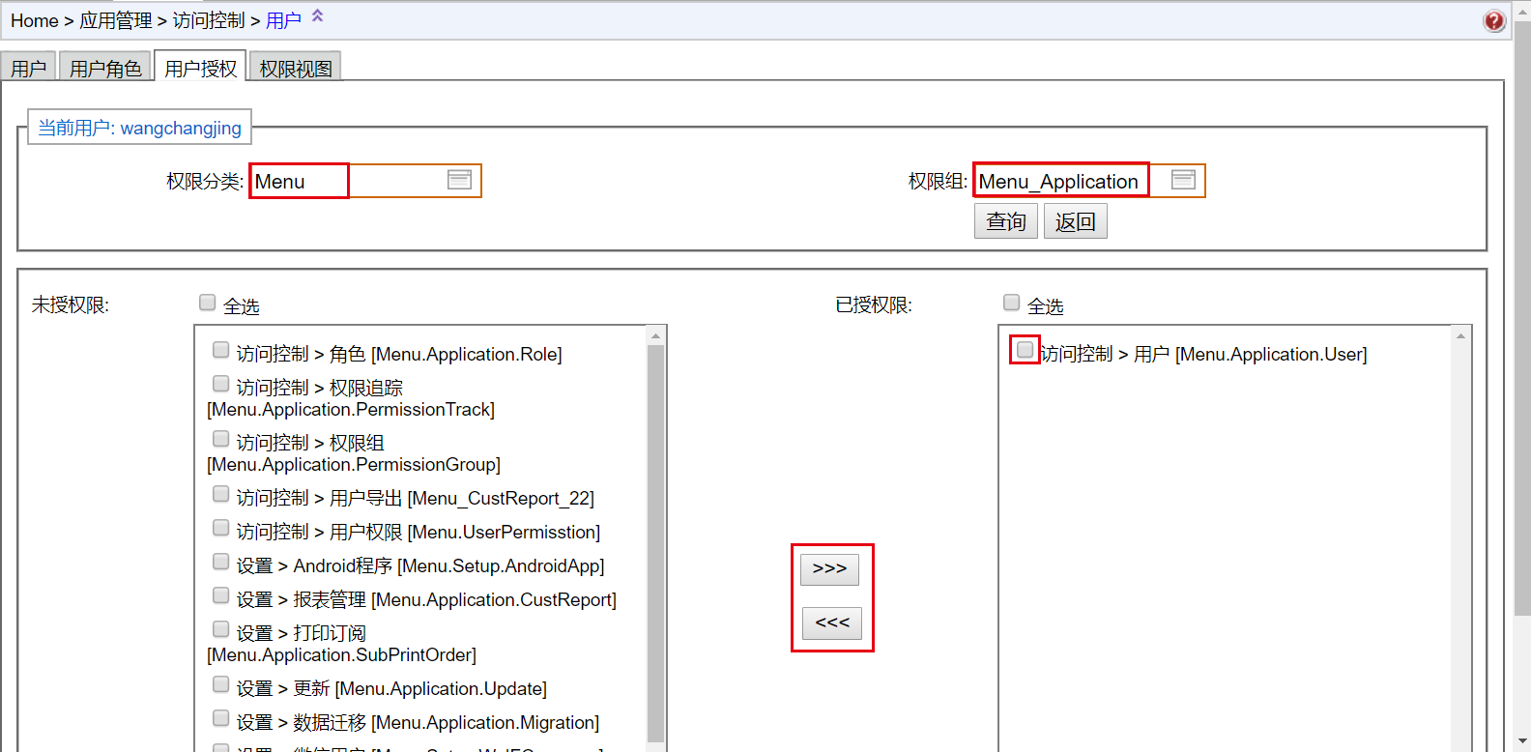Click 已授权限 list scroll-up arrow
The width and height of the screenshot is (1531, 753).
(1460, 336)
